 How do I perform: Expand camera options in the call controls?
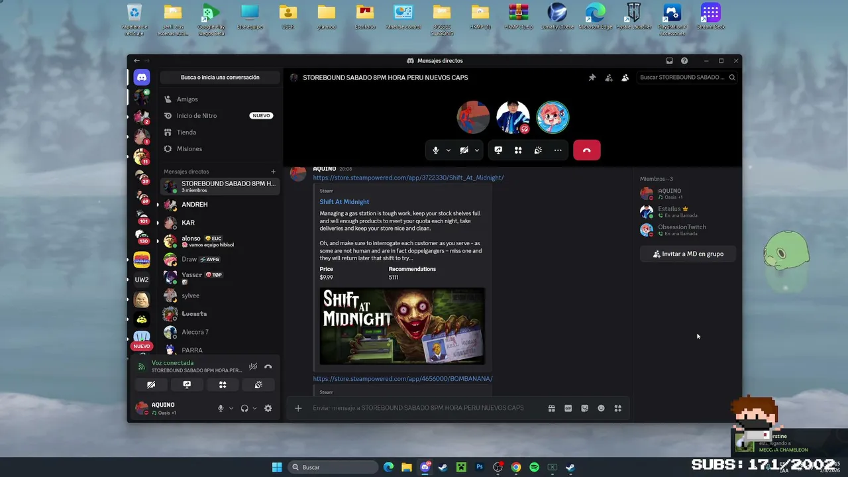(477, 150)
